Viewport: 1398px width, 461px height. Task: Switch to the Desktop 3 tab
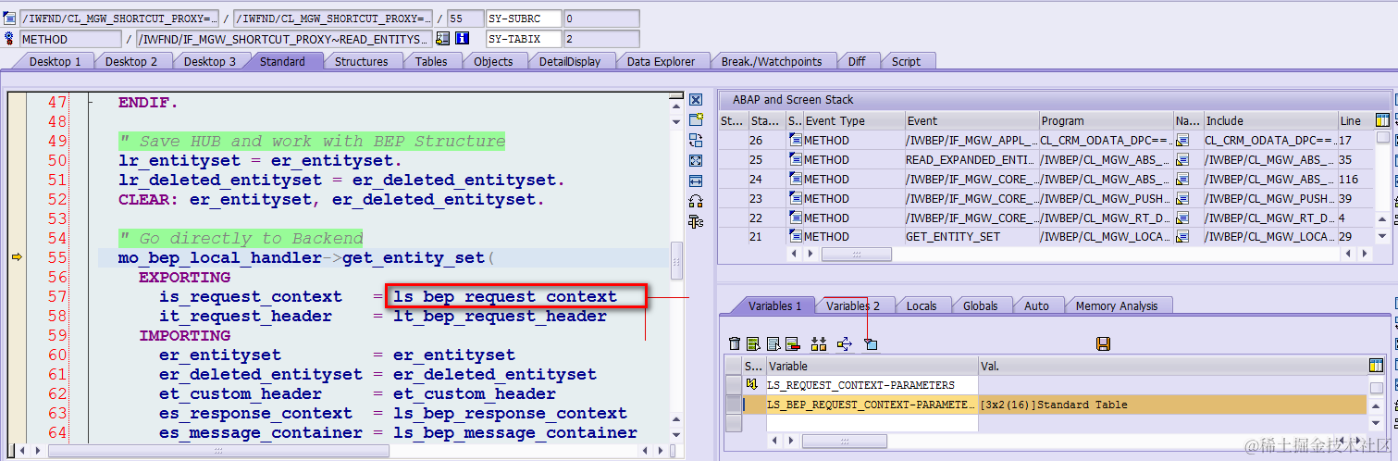209,61
